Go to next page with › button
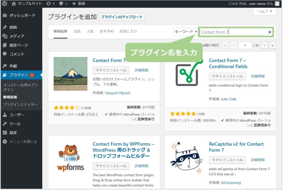The width and height of the screenshot is (283, 190). click(x=264, y=46)
